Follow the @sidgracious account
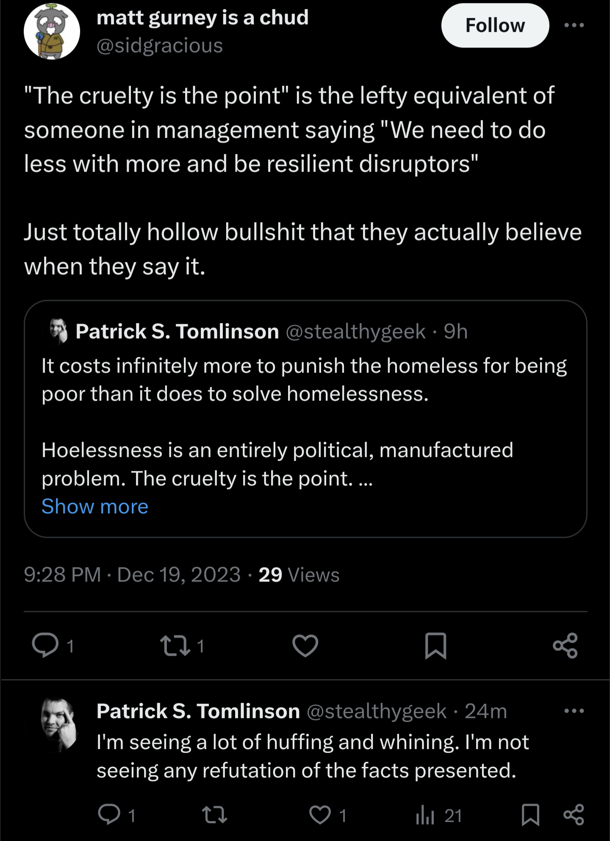This screenshot has width=610, height=841. click(495, 25)
